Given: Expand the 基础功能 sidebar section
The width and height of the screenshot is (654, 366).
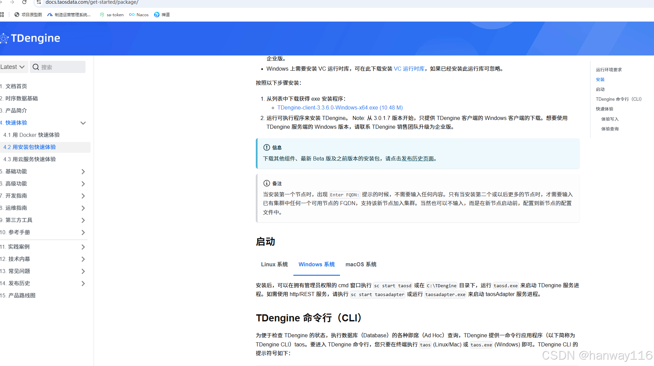Looking at the screenshot, I should 83,172.
